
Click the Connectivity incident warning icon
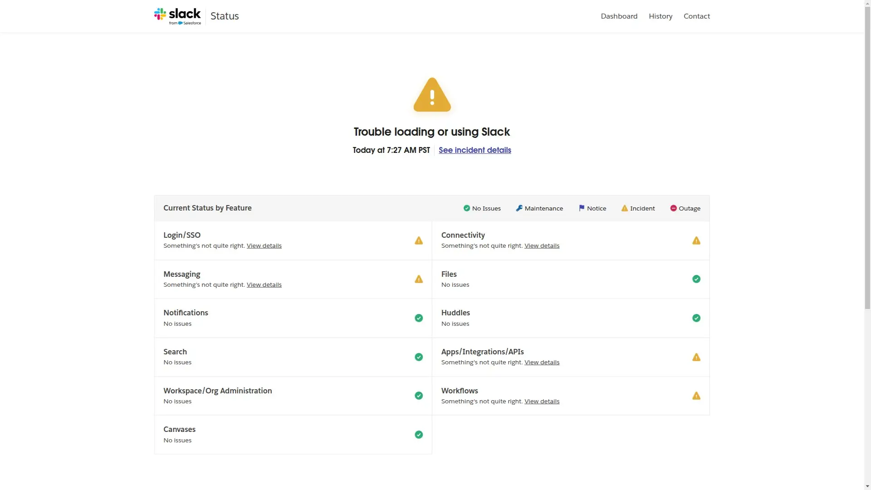click(696, 240)
